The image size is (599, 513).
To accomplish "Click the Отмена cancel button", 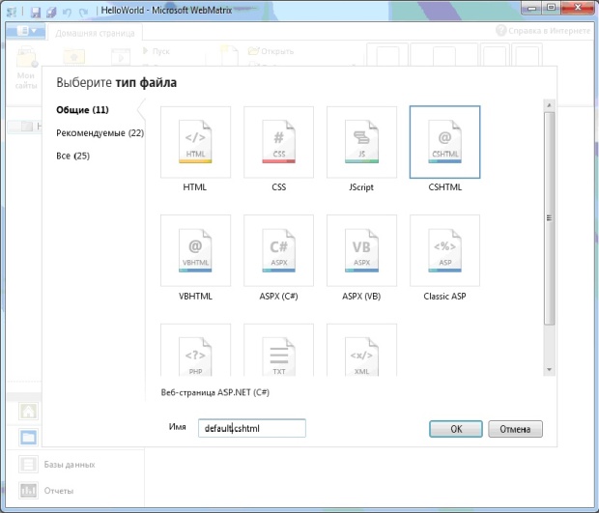I will [515, 429].
